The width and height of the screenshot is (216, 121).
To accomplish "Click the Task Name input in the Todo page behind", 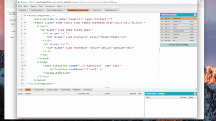I will click(13, 24).
